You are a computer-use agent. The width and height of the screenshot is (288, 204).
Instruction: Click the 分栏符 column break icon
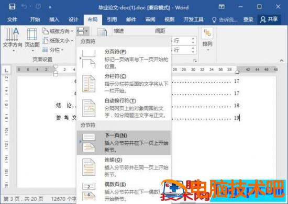pos(88,84)
